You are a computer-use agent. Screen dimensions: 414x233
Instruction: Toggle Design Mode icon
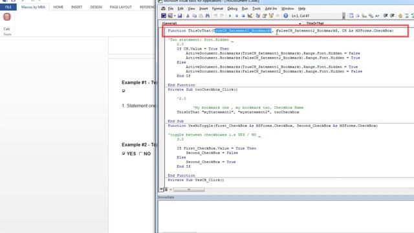(250, 16)
